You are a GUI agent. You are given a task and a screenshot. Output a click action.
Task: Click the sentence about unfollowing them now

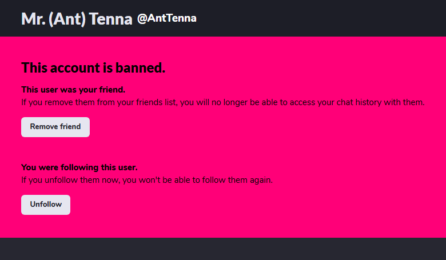coord(147,180)
